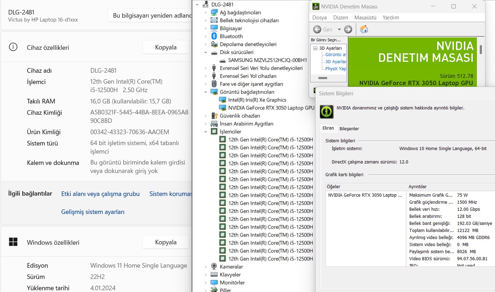Image resolution: width=495 pixels, height=292 pixels.
Task: Click the Fare ve diğer işaret aygıtları mouse icon
Action: tap(214, 84)
